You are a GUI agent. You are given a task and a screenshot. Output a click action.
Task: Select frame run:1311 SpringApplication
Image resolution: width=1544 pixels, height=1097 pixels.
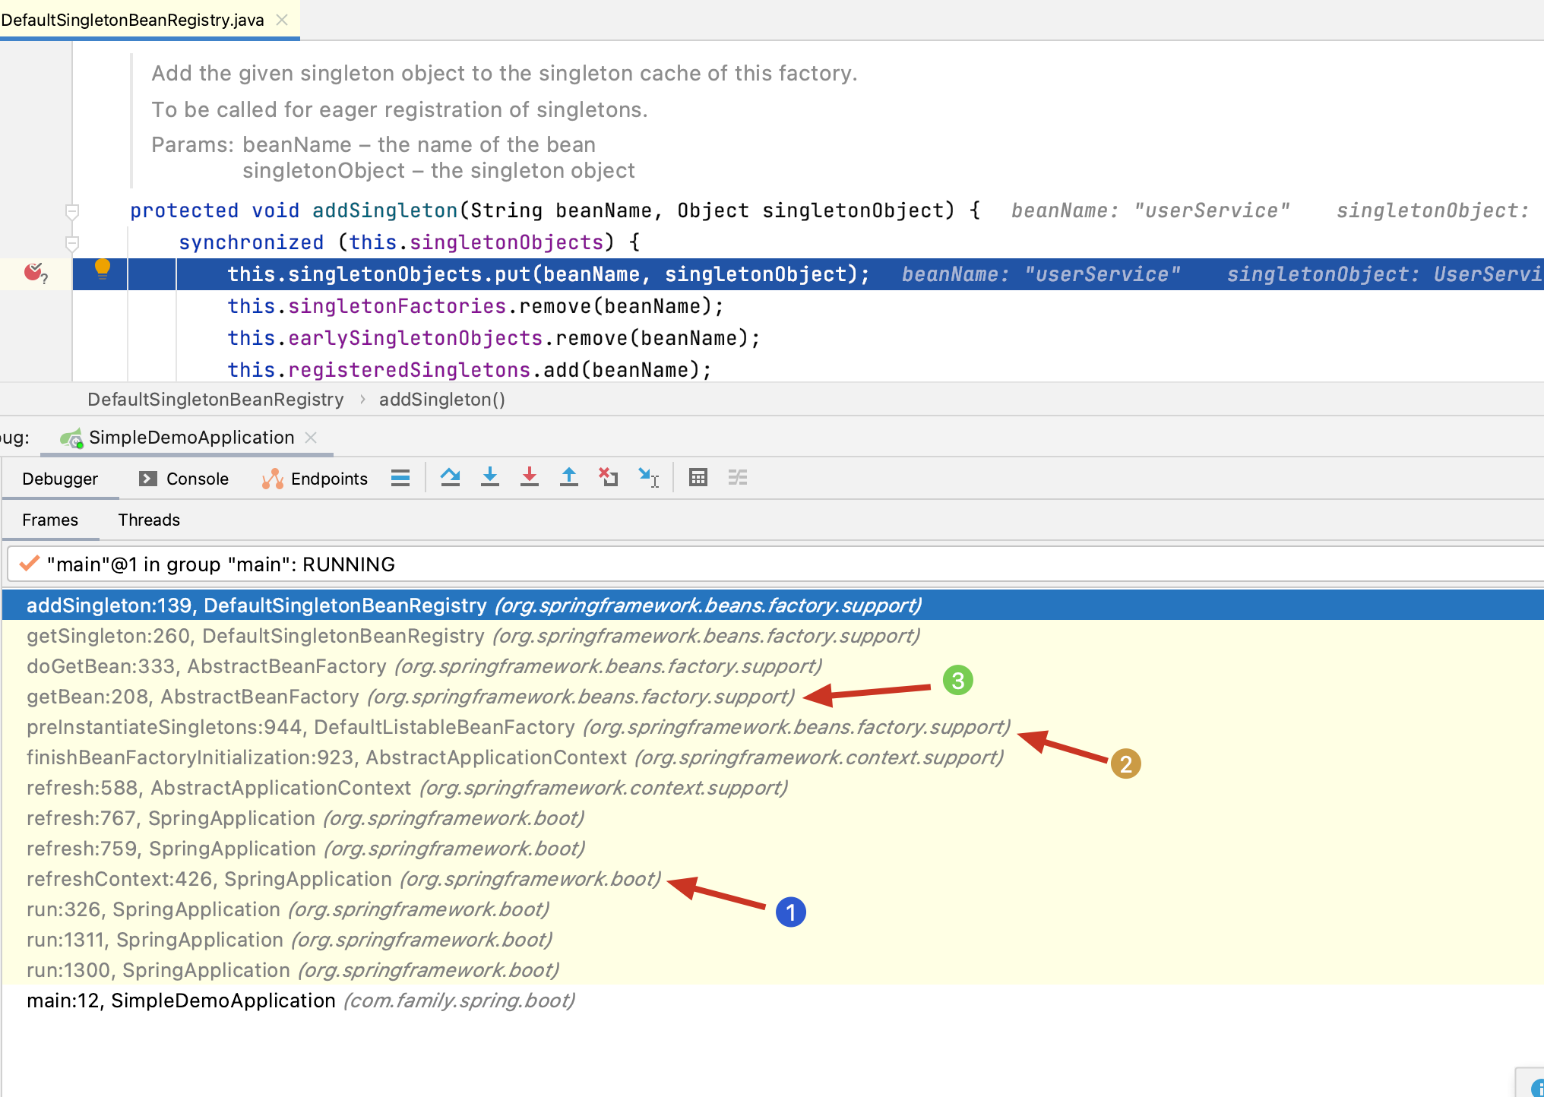(x=774, y=940)
